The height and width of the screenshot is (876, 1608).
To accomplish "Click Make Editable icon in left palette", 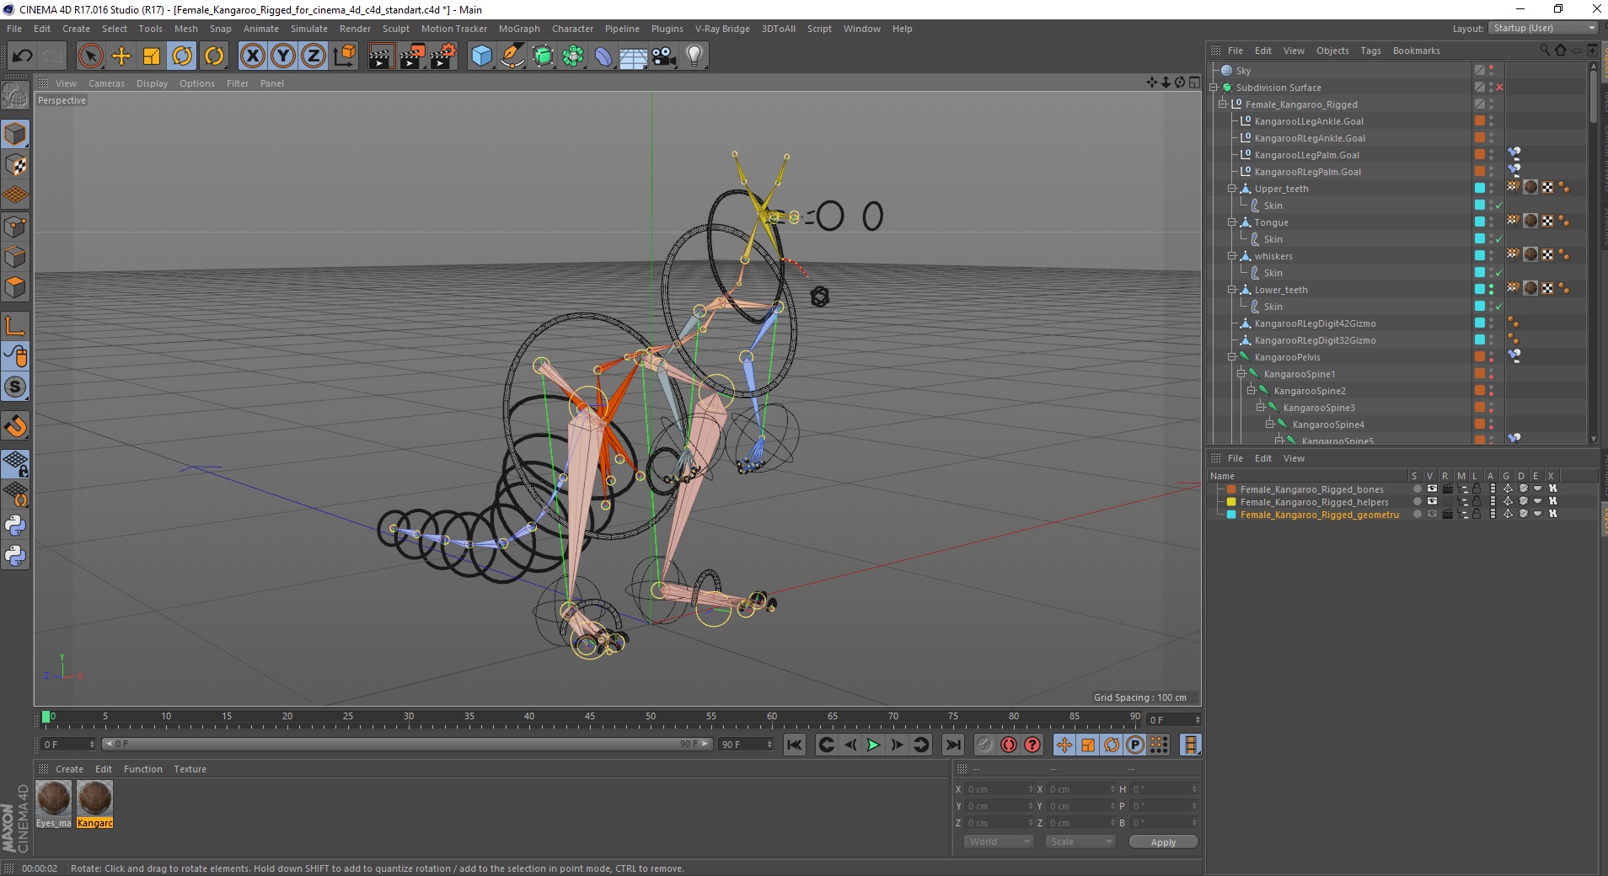I will click(15, 95).
